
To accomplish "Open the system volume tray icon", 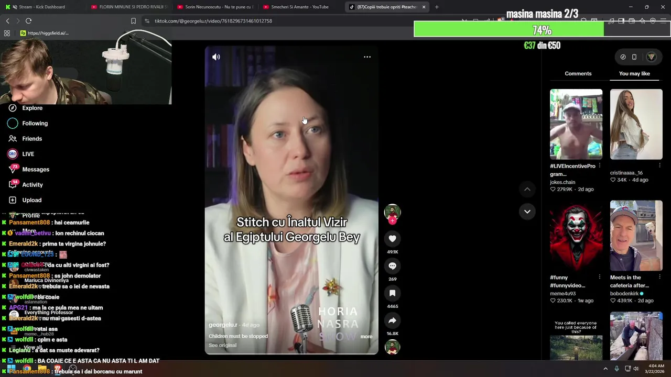I will (636, 369).
